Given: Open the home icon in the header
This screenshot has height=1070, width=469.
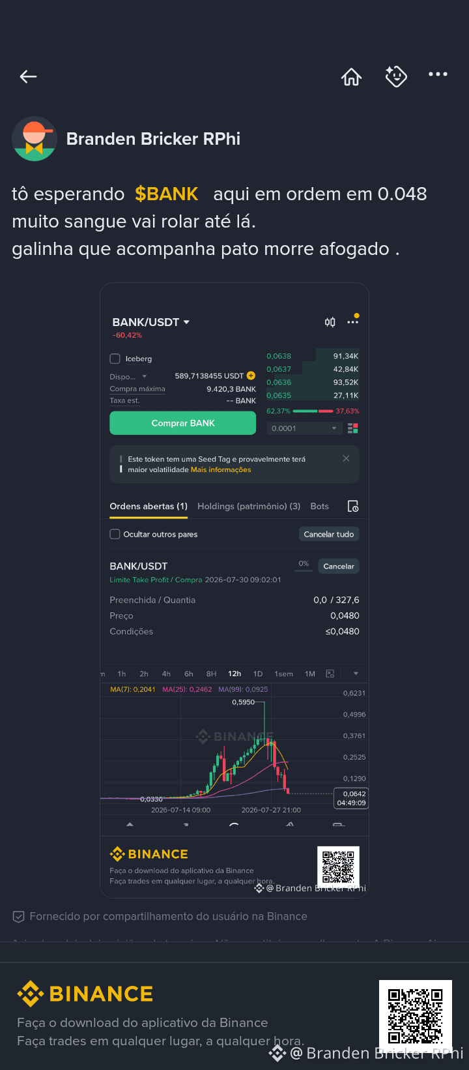Looking at the screenshot, I should click(351, 77).
